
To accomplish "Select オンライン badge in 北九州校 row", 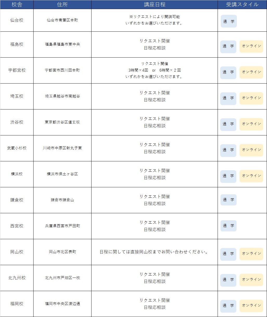I will coord(251,280).
